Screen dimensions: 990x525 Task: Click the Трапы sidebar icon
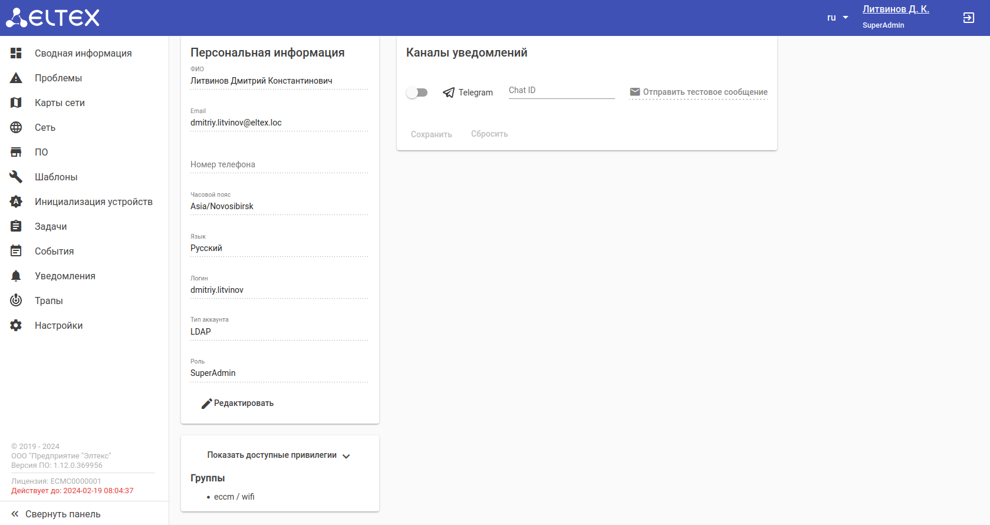point(16,301)
